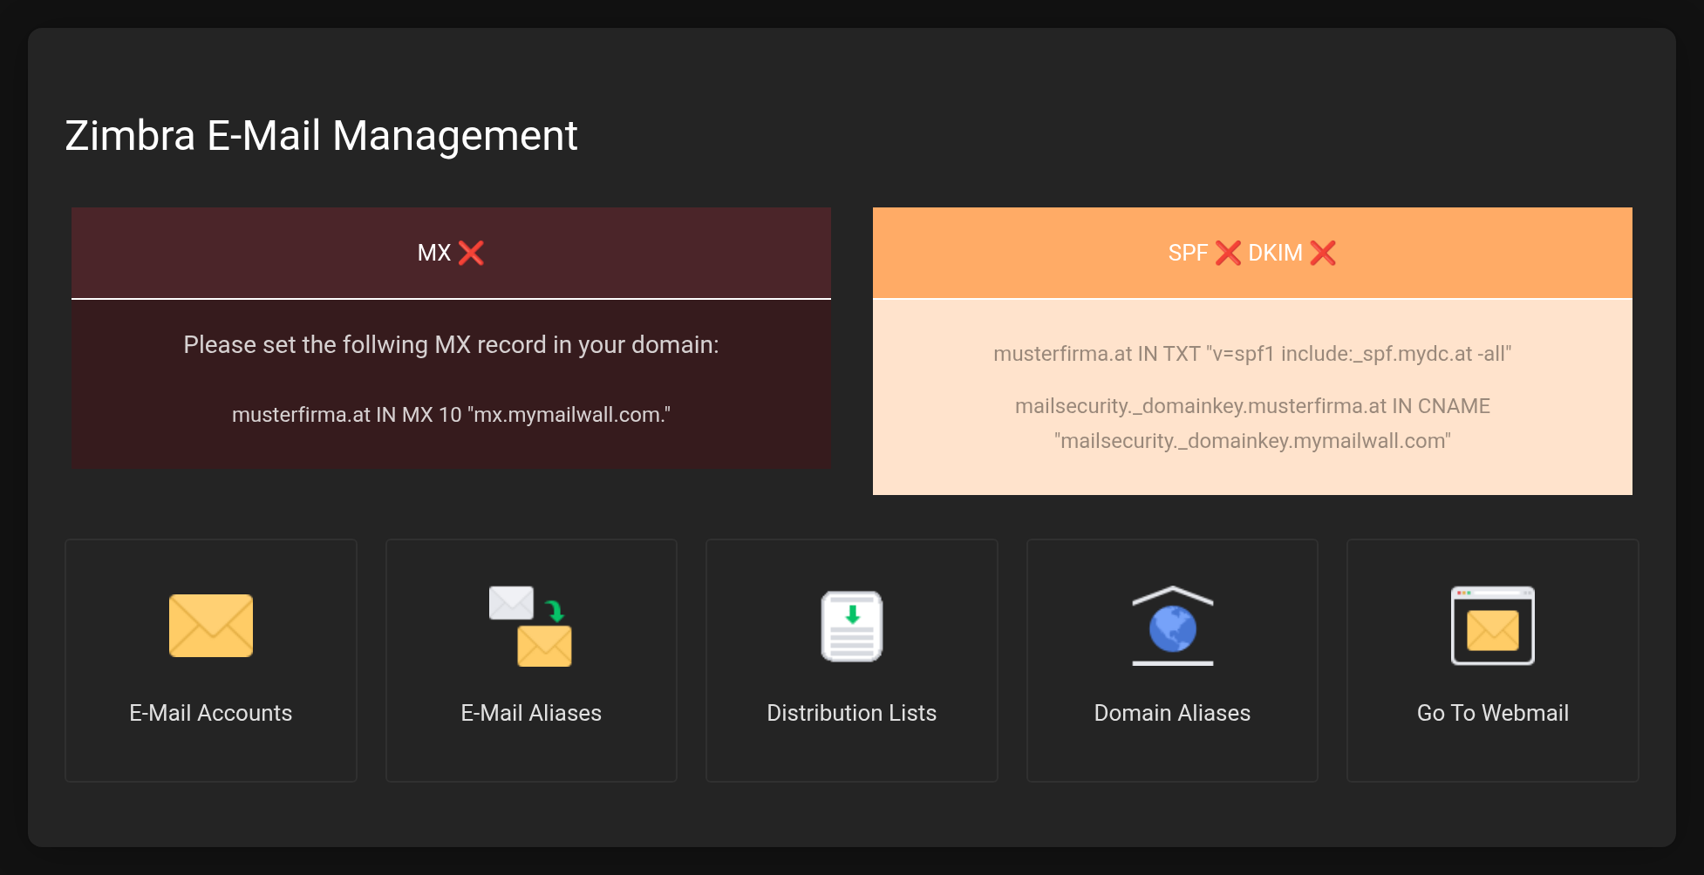This screenshot has width=1704, height=875.
Task: Open Domain Aliases label
Action: pos(1172,713)
